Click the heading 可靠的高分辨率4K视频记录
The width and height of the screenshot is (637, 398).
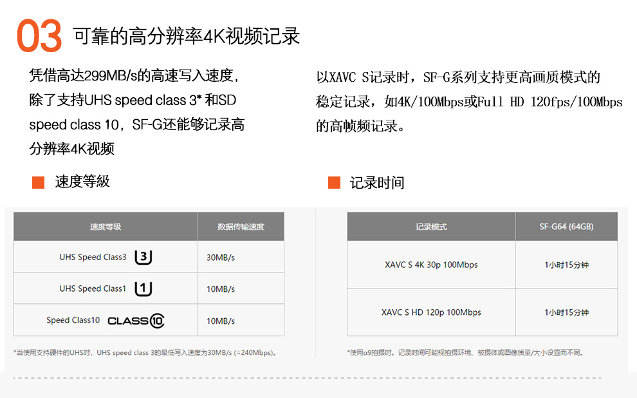(x=187, y=36)
